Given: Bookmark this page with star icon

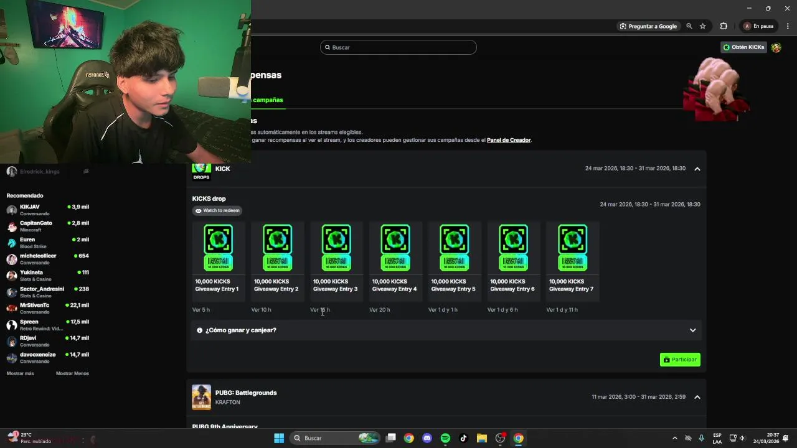Looking at the screenshot, I should (703, 26).
